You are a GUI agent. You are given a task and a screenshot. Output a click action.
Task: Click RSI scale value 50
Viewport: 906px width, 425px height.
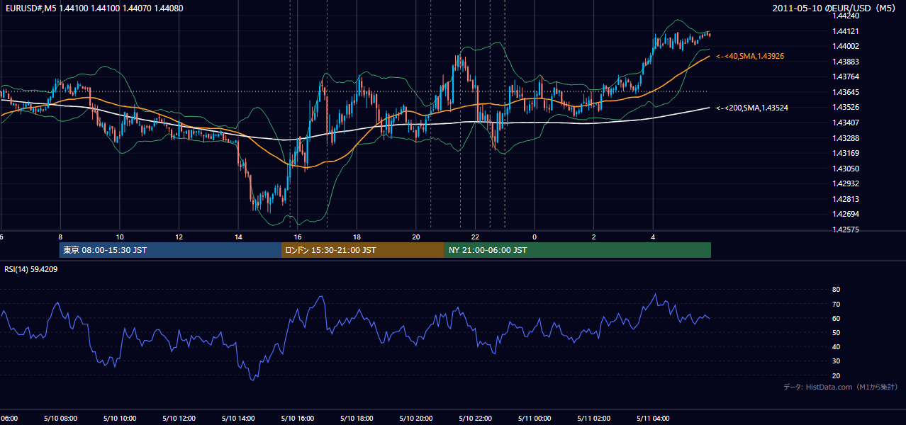(x=836, y=332)
